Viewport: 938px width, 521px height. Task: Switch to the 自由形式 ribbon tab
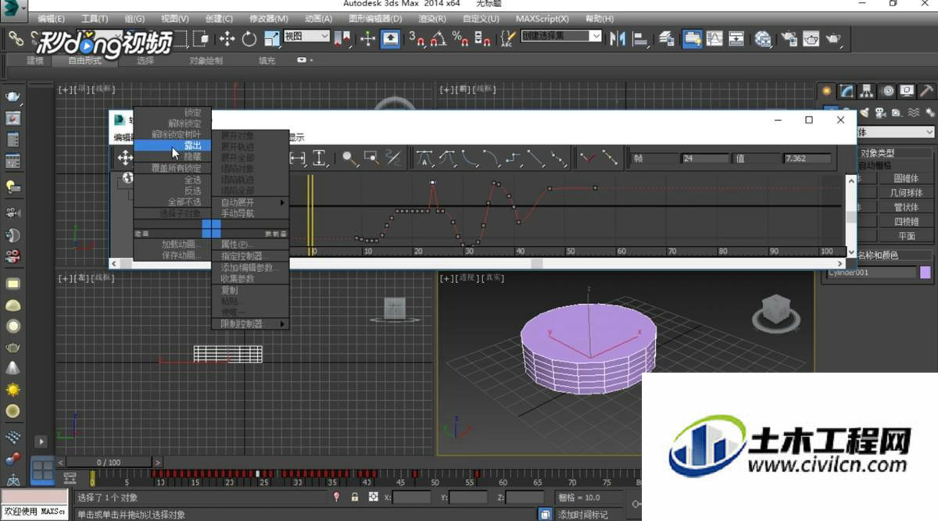[84, 61]
